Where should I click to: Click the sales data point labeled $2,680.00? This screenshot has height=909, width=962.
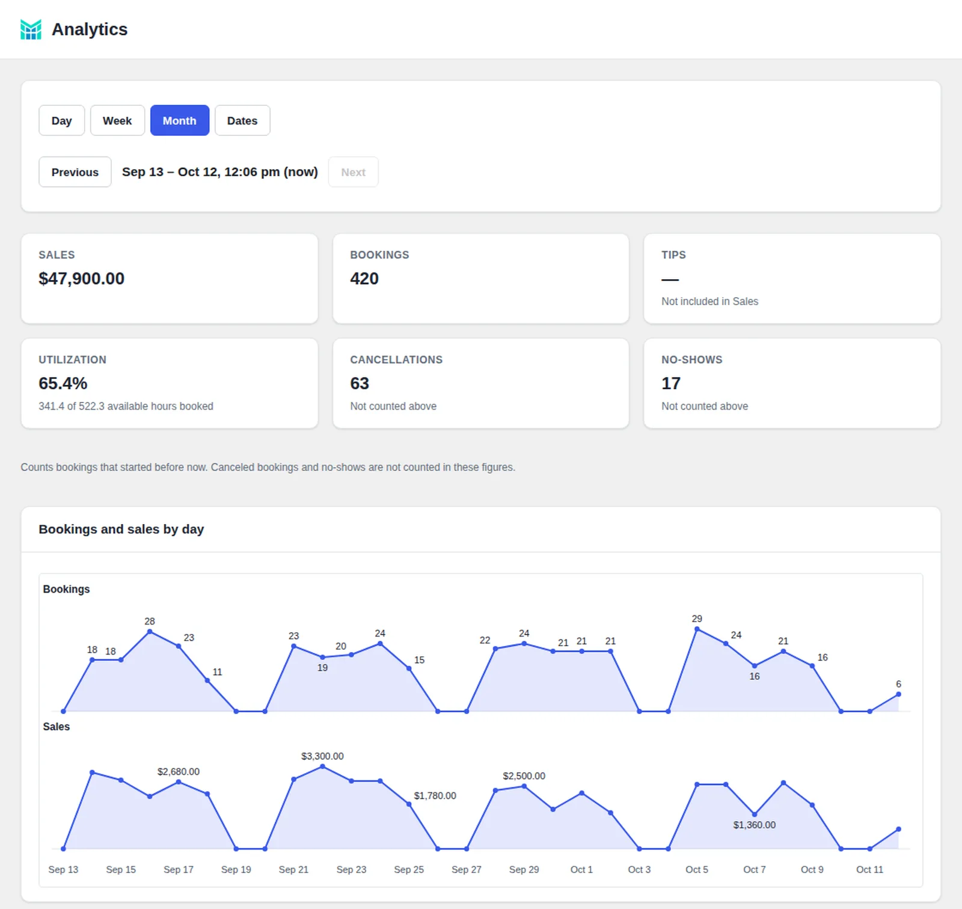pyautogui.click(x=179, y=782)
